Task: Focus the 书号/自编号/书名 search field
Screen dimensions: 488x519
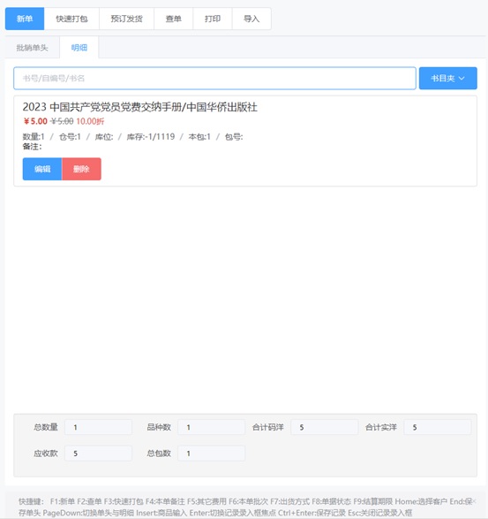Action: coord(214,79)
